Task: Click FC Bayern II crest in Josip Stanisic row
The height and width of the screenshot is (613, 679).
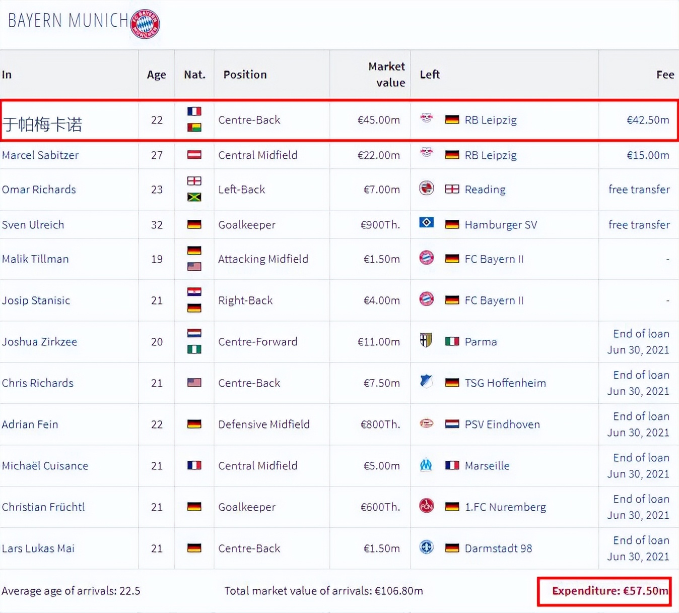Action: [x=427, y=299]
